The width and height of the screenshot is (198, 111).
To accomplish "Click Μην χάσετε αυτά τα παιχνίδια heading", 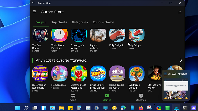I will [61, 60].
